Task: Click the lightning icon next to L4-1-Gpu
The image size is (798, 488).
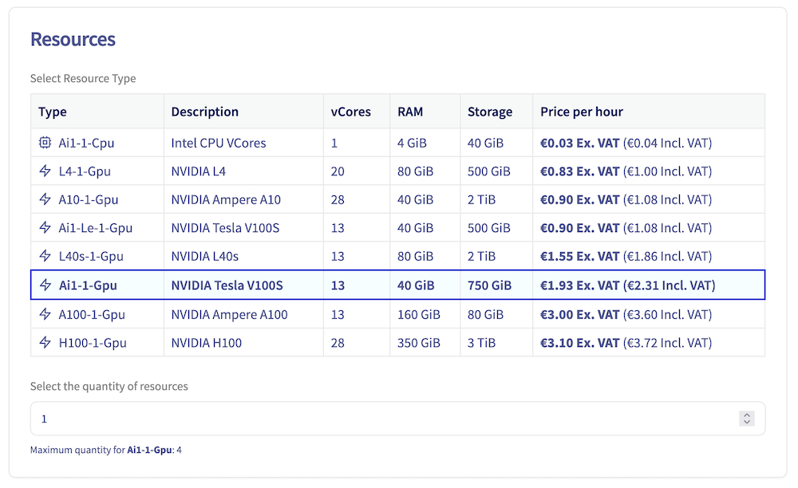Action: 45,171
